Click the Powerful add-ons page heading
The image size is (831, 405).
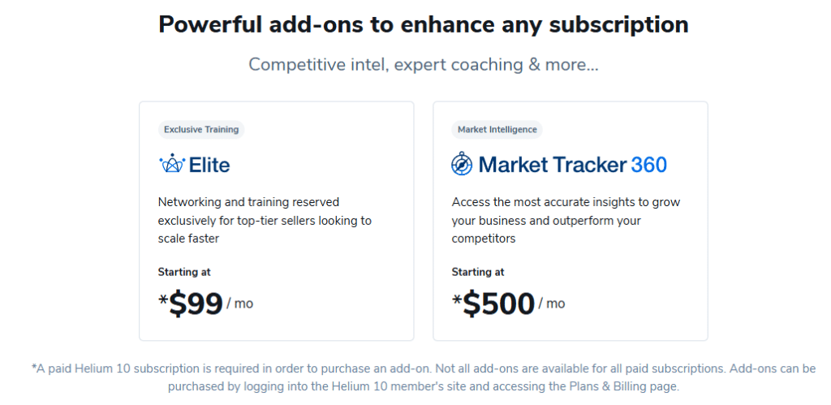pos(423,24)
